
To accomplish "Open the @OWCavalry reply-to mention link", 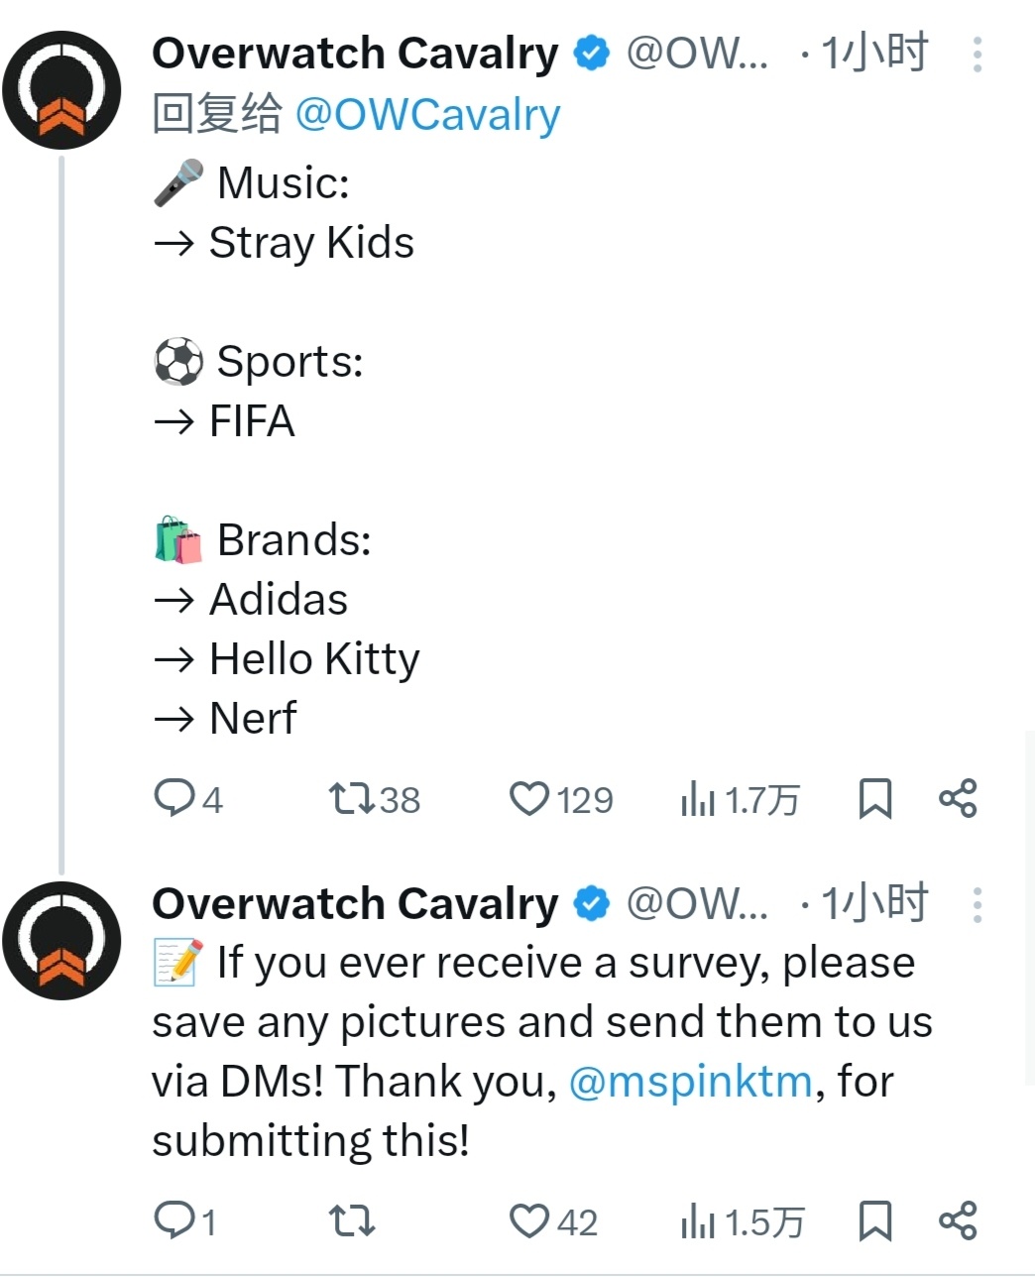I will coord(427,115).
